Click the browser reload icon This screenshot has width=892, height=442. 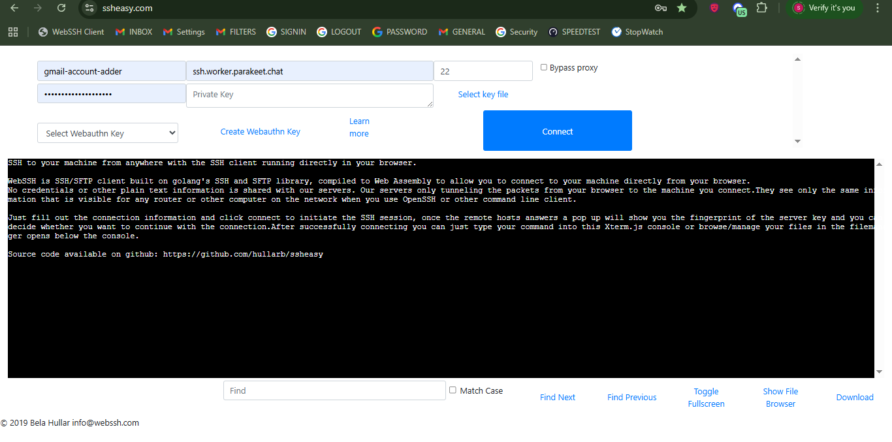coord(61,8)
